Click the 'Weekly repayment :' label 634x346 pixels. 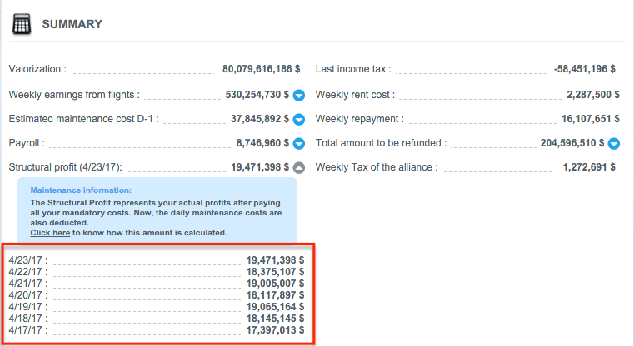point(359,119)
